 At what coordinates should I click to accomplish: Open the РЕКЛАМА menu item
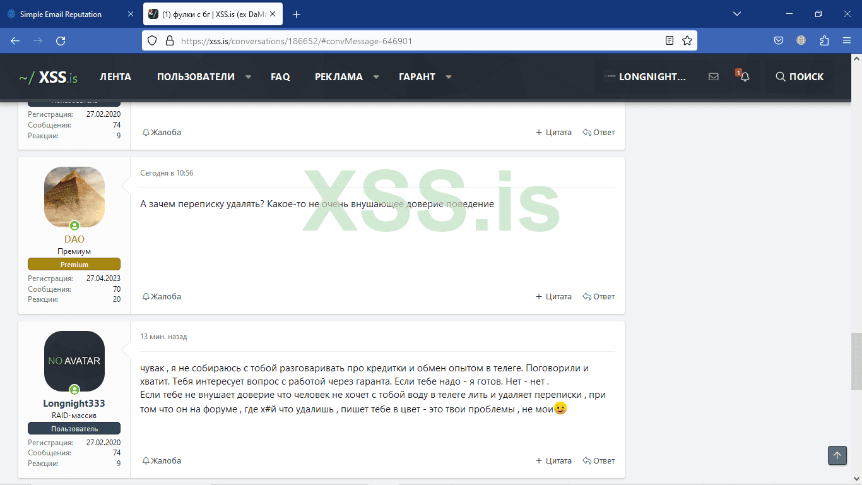pos(339,77)
